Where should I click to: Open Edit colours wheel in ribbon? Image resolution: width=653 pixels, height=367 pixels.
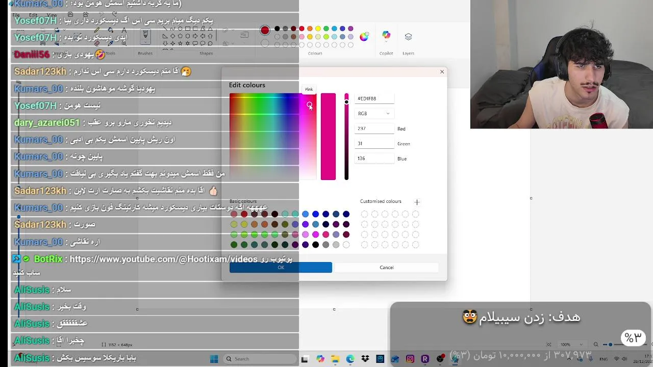click(364, 37)
